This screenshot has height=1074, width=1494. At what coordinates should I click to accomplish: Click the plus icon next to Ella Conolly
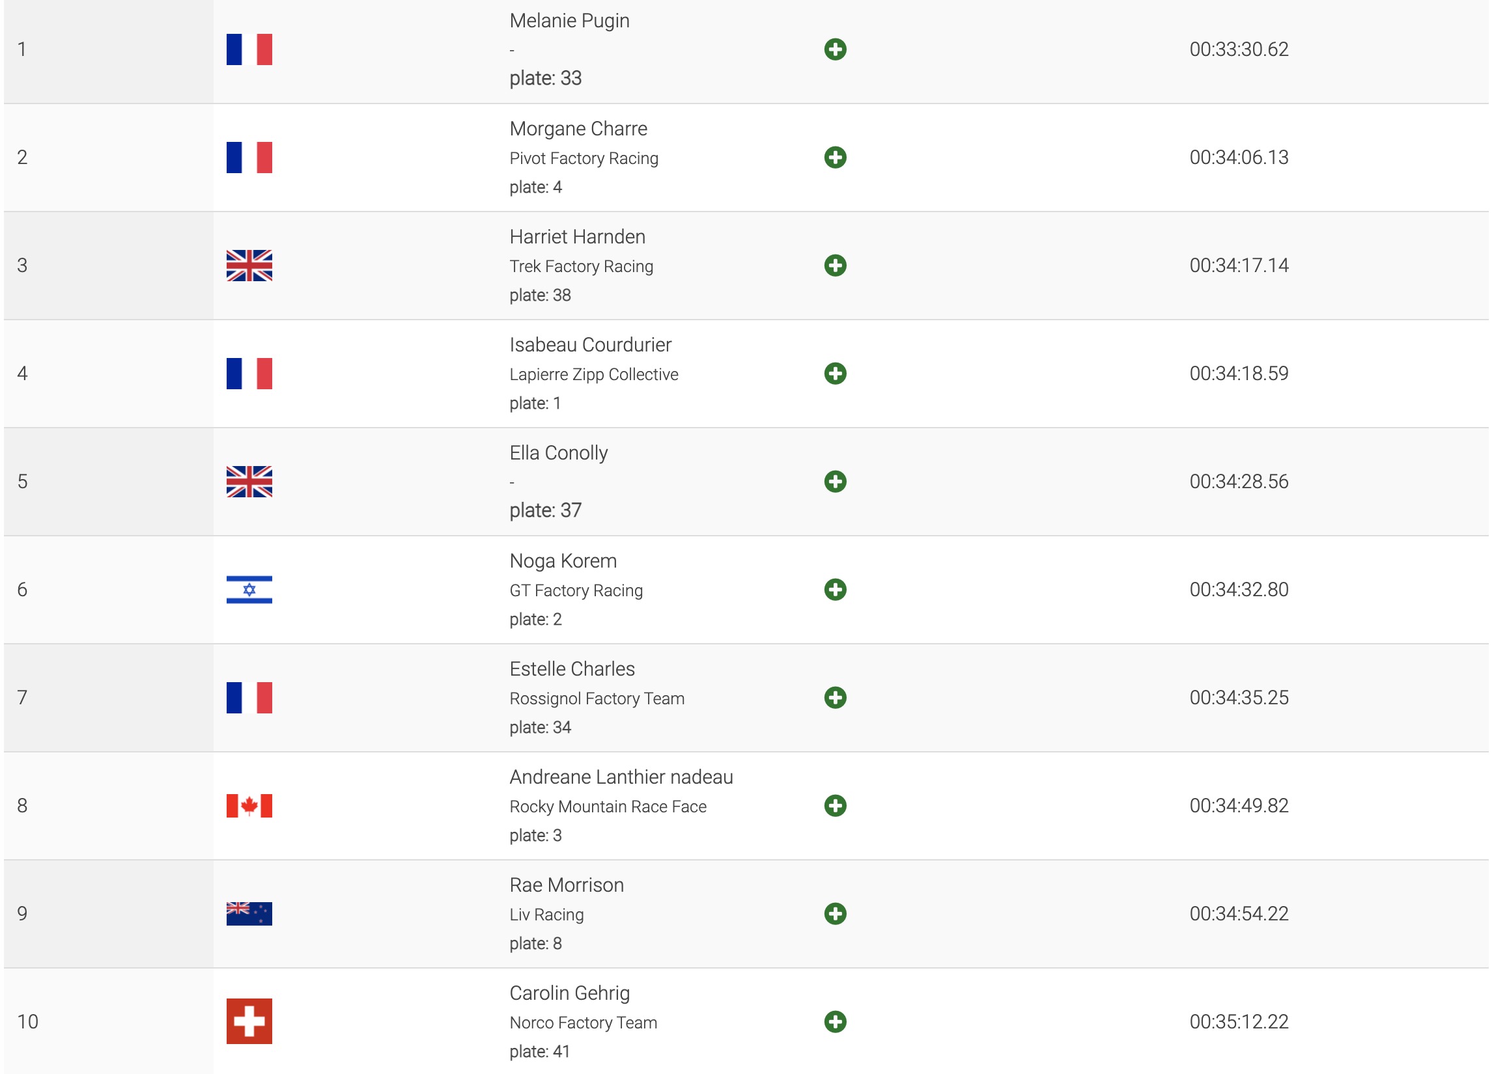pos(835,482)
